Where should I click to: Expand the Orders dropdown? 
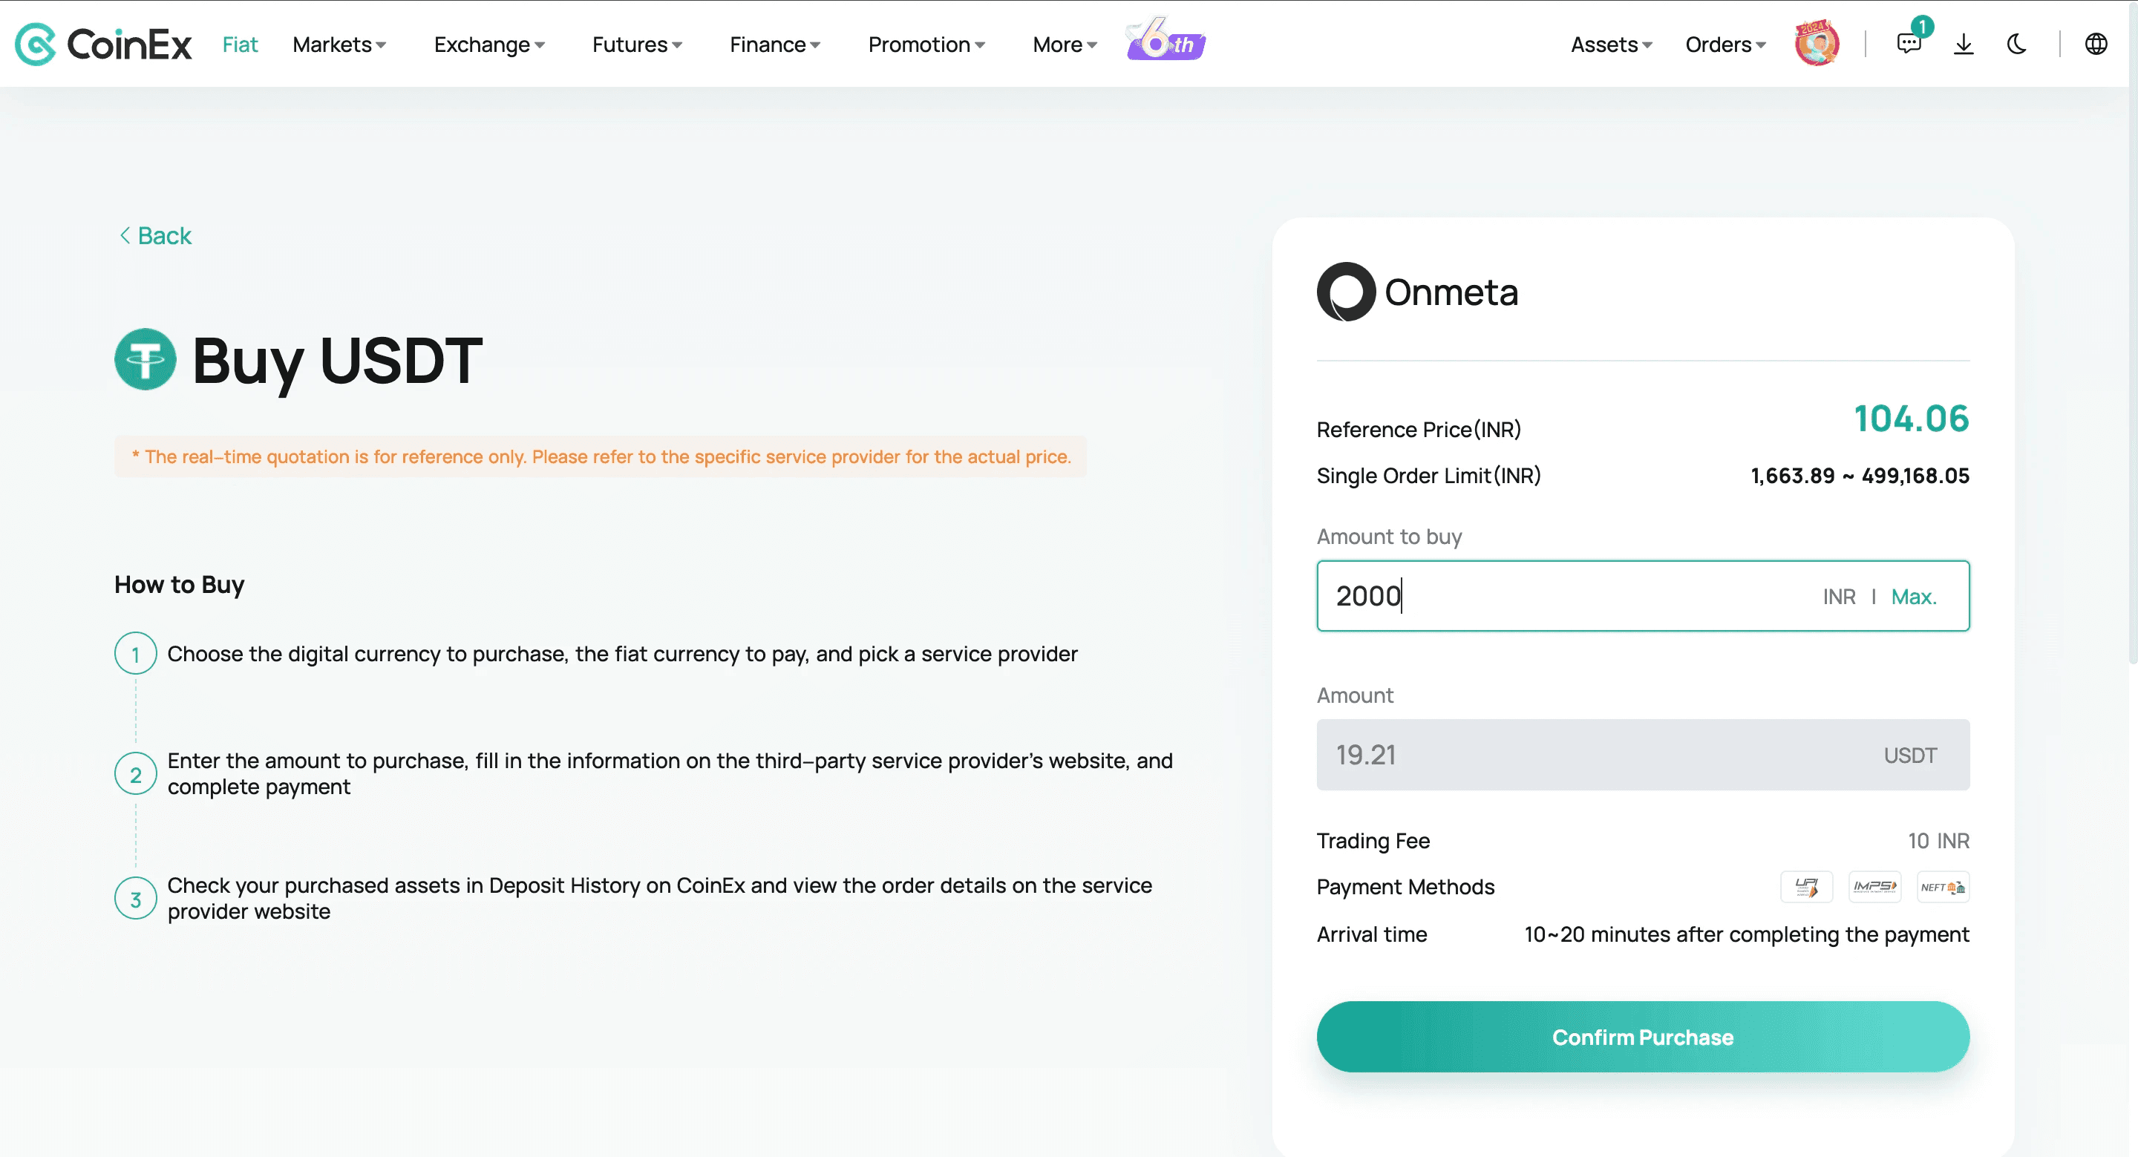click(x=1725, y=44)
